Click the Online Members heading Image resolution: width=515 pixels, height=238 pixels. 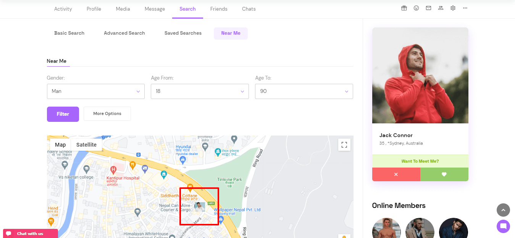tap(399, 206)
